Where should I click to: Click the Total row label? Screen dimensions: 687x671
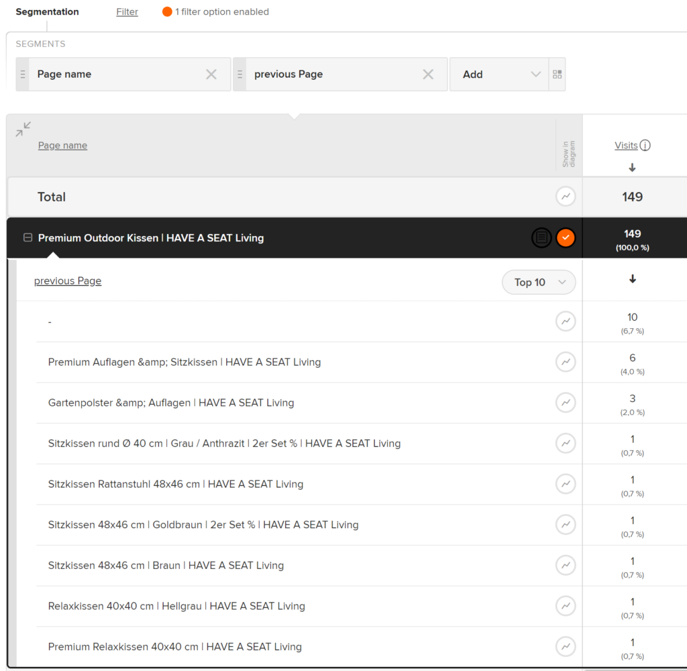click(x=52, y=197)
